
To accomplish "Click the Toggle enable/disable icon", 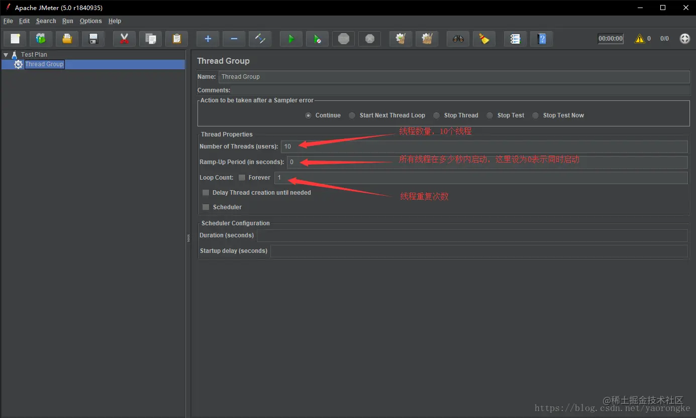I will click(x=260, y=39).
